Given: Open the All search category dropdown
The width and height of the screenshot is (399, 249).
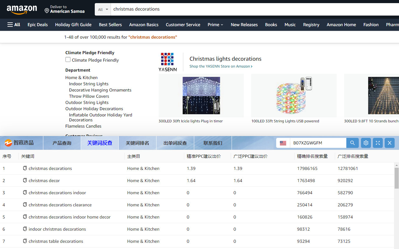Looking at the screenshot, I should [103, 9].
